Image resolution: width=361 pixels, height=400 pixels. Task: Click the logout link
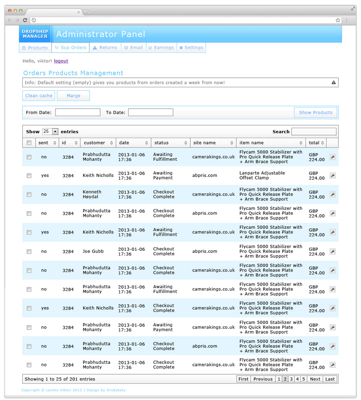coord(61,61)
